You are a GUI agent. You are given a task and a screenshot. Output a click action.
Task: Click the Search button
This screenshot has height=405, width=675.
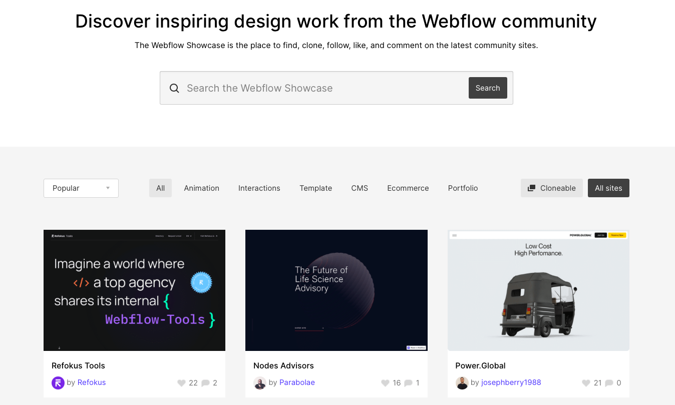(488, 88)
